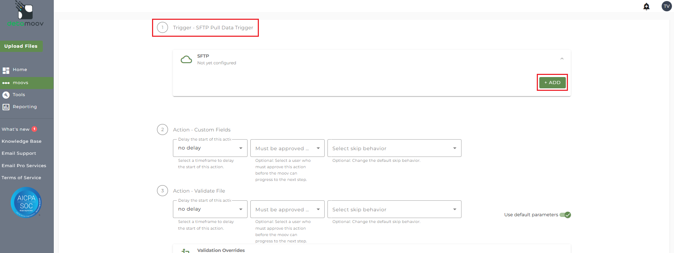Open Custom Fields skip behavior dropdown

tap(394, 148)
